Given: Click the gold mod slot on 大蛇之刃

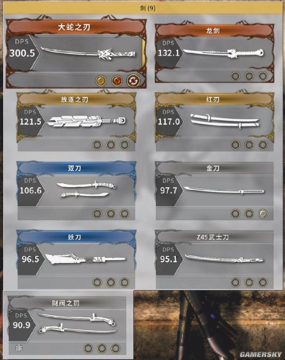Looking at the screenshot, I should click(101, 81).
